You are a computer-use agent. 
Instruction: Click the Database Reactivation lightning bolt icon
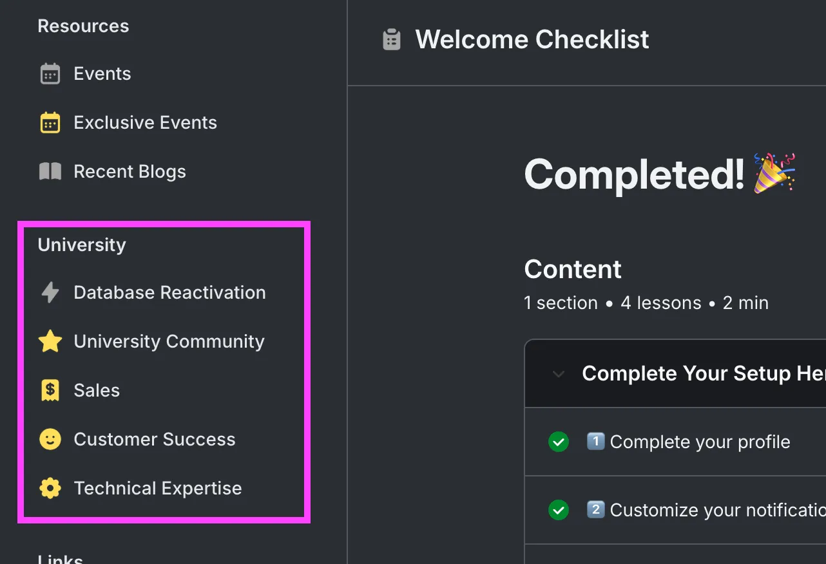point(50,293)
